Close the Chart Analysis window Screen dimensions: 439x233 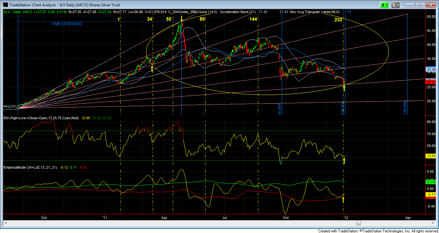[430, 5]
